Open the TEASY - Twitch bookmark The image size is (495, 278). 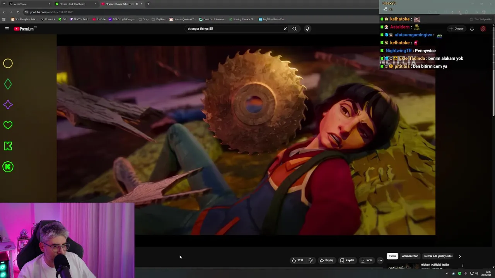point(80,19)
